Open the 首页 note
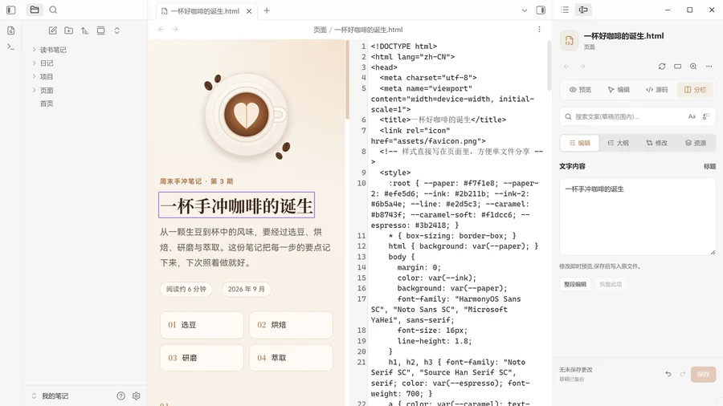This screenshot has height=406, width=723. click(x=47, y=104)
